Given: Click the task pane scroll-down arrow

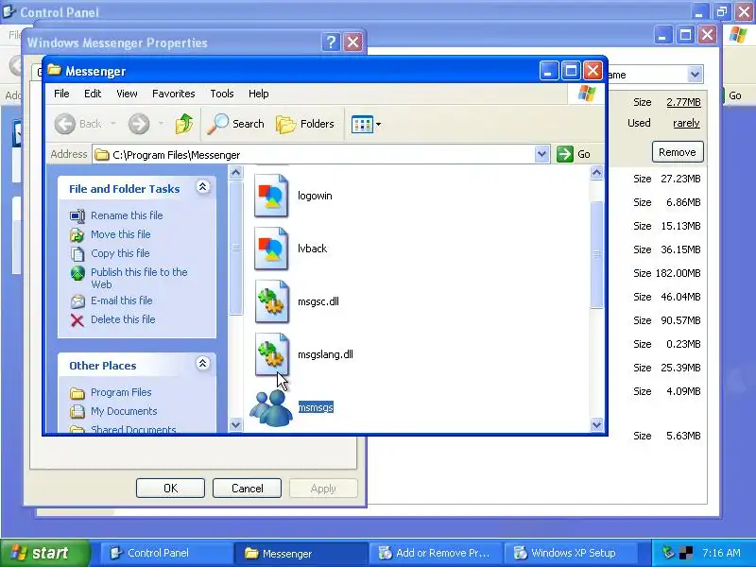Looking at the screenshot, I should point(235,424).
